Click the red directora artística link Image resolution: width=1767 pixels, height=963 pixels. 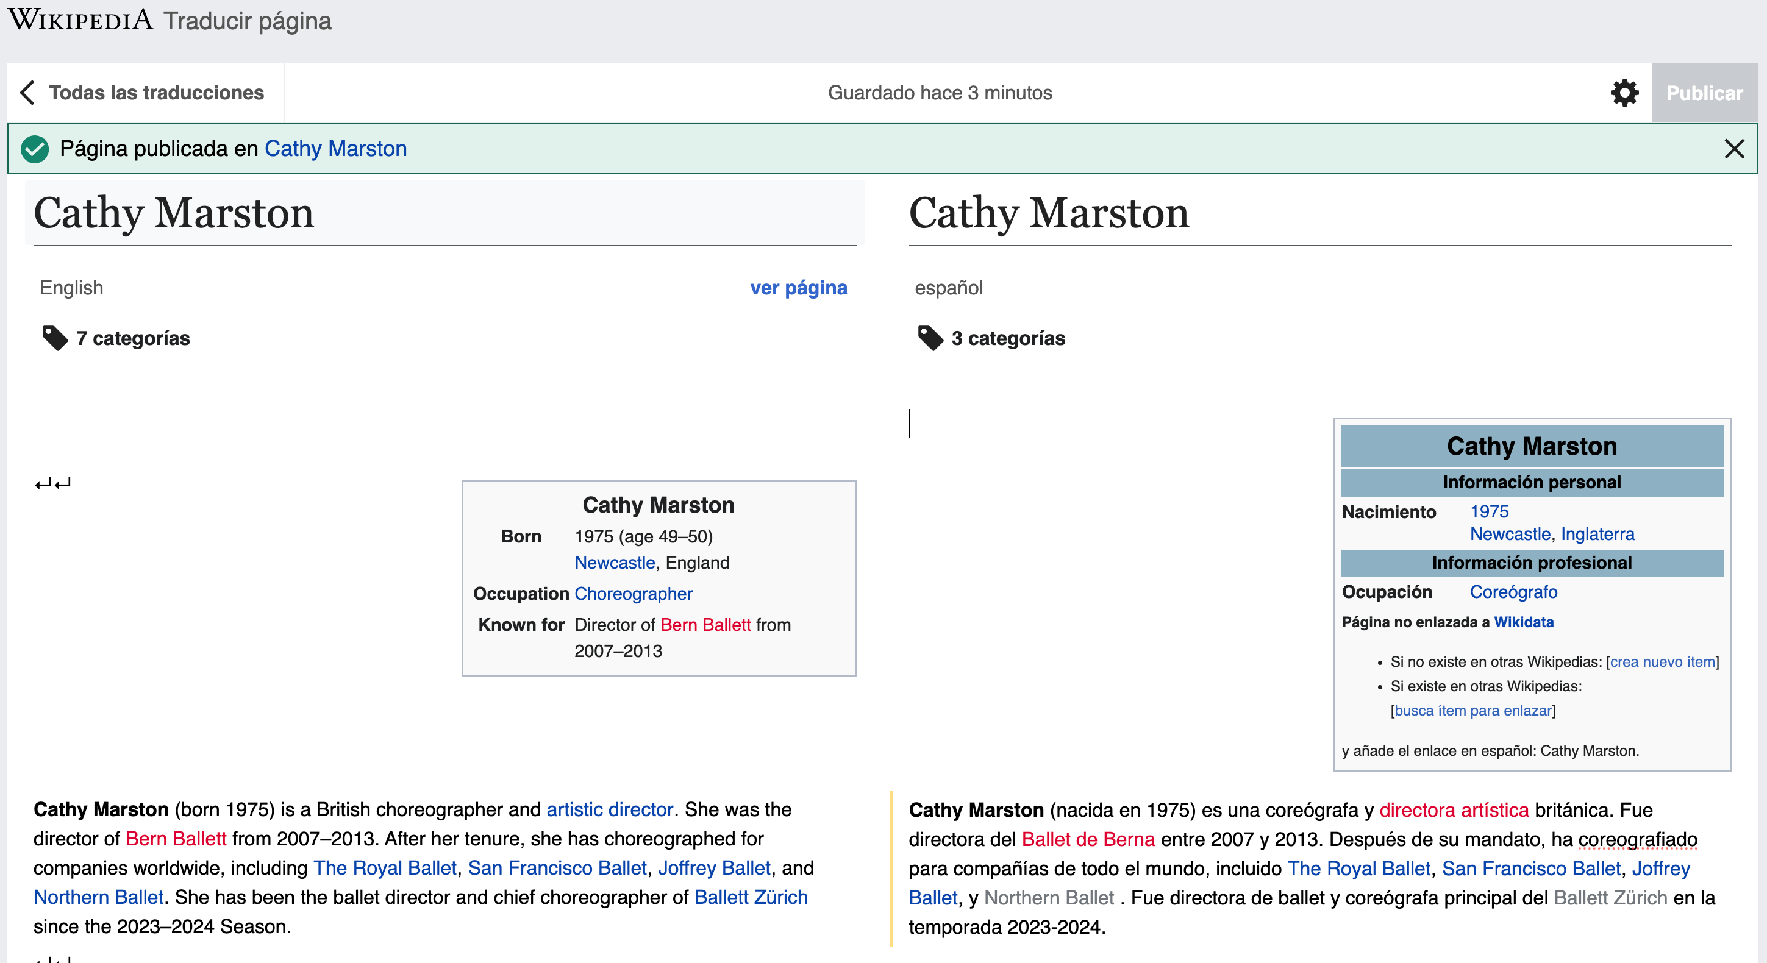click(x=1454, y=810)
